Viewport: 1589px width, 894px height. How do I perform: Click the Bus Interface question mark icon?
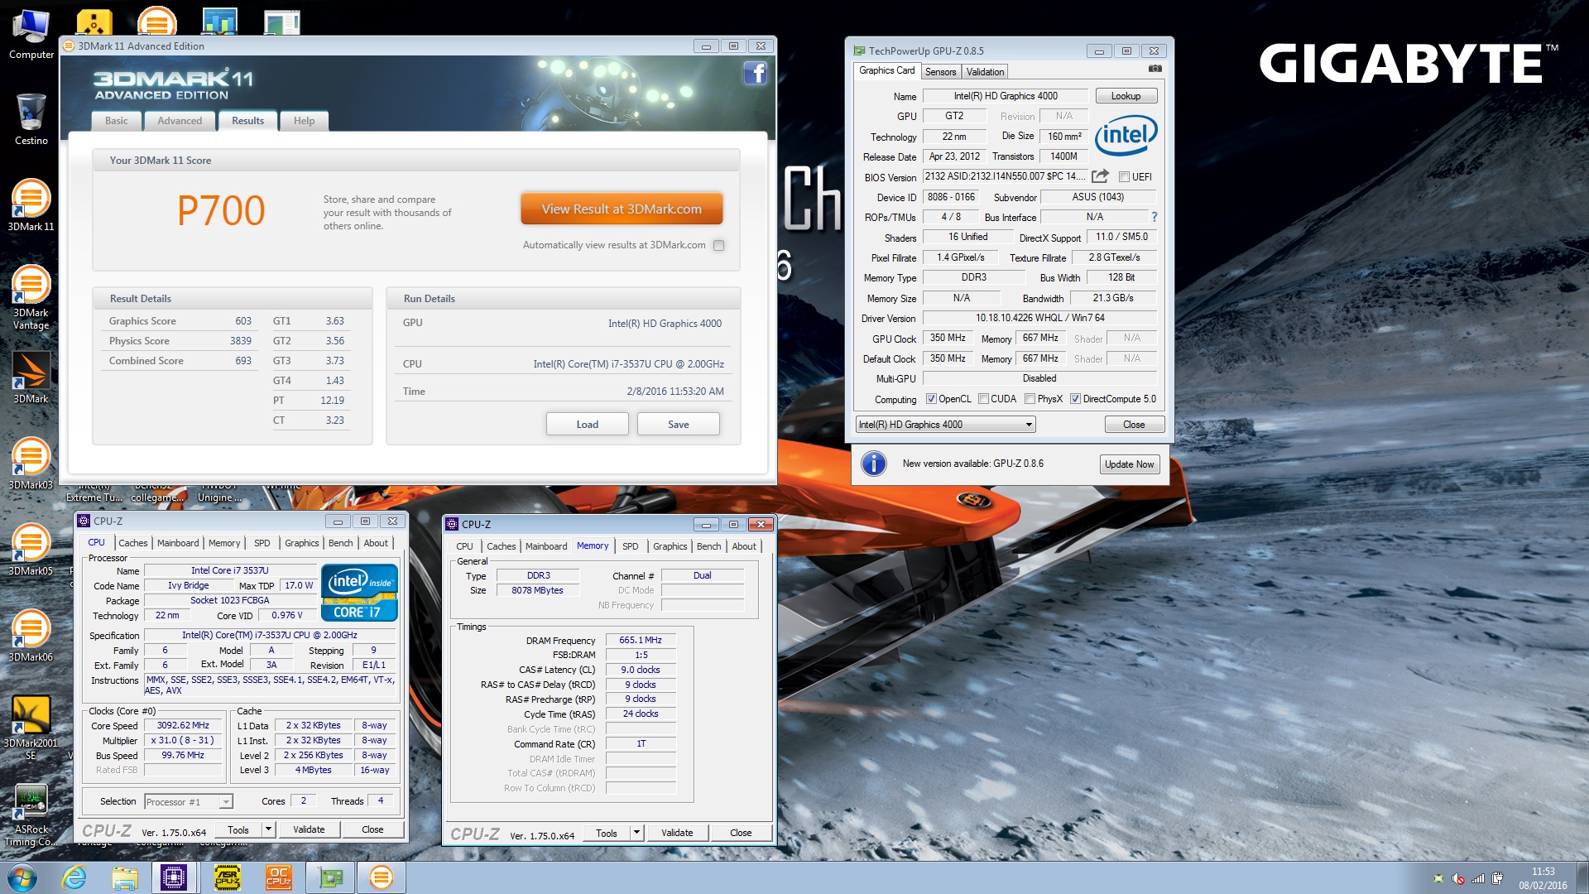pyautogui.click(x=1154, y=217)
